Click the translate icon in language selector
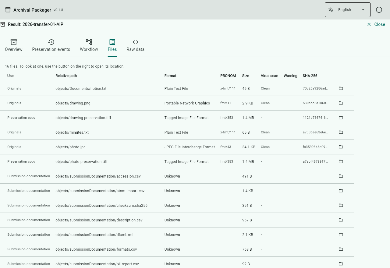Viewport: 390px width, 268px height. [331, 10]
